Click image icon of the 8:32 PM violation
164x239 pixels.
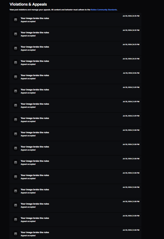tap(16, 34)
